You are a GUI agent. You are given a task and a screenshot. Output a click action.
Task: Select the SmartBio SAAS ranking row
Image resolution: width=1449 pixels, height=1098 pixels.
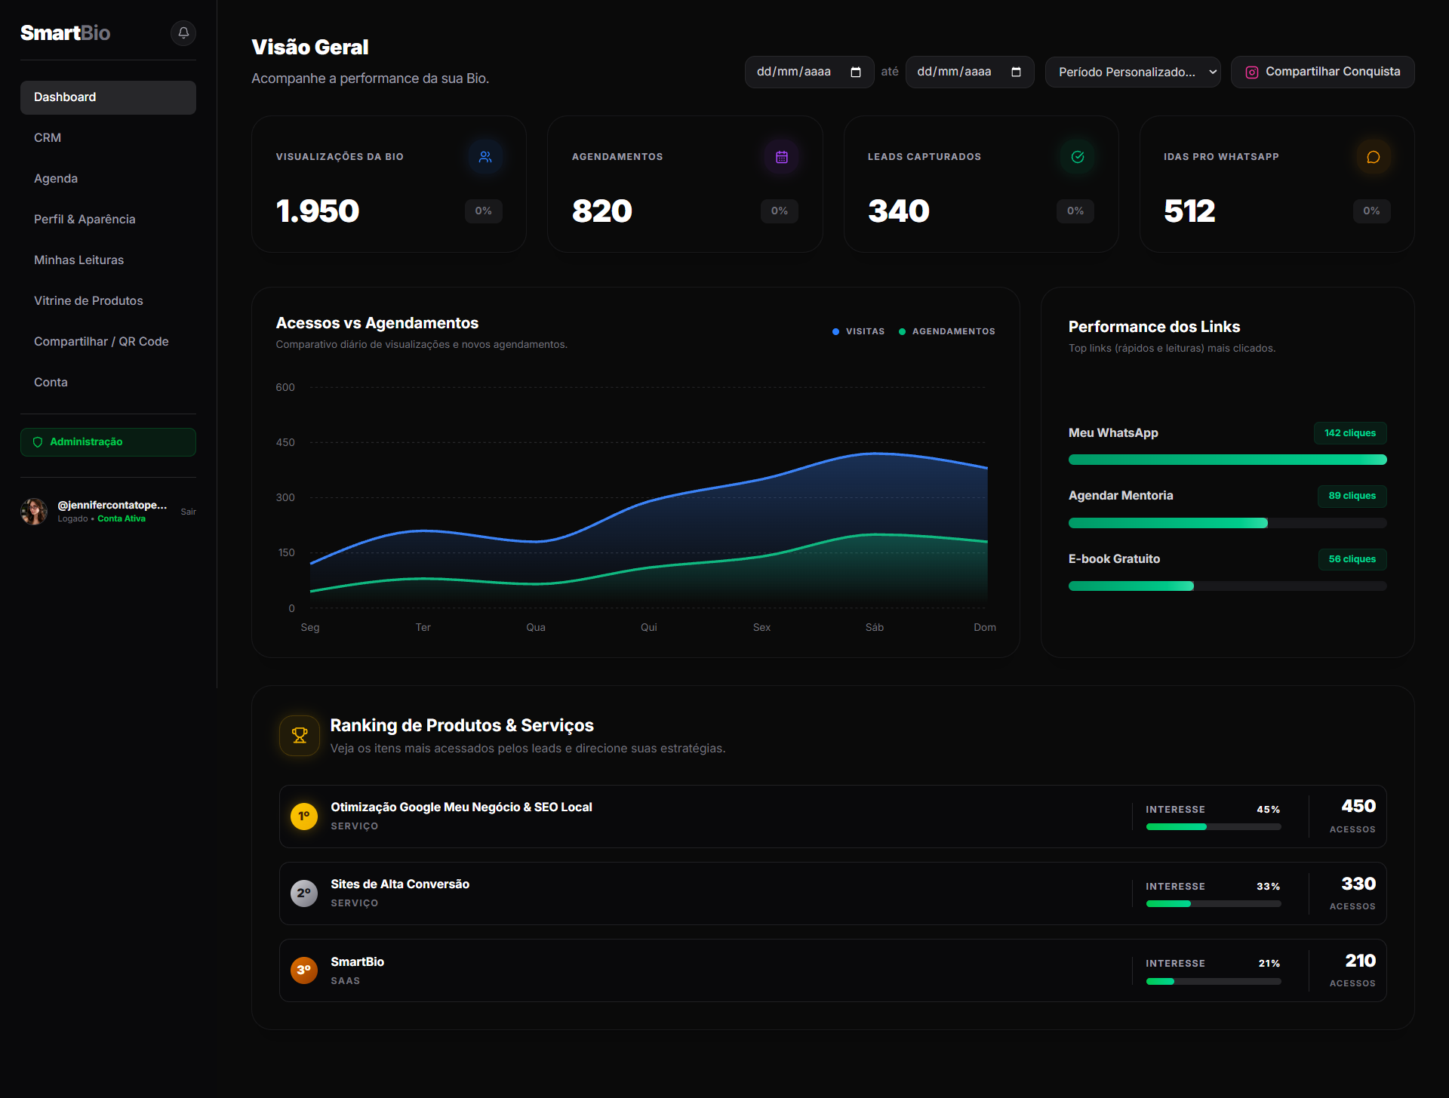tap(832, 970)
